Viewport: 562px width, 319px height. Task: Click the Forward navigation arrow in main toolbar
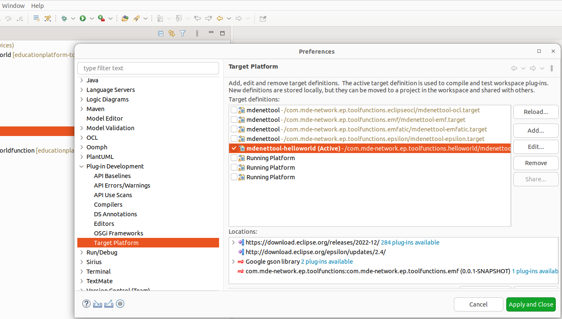[x=239, y=18]
